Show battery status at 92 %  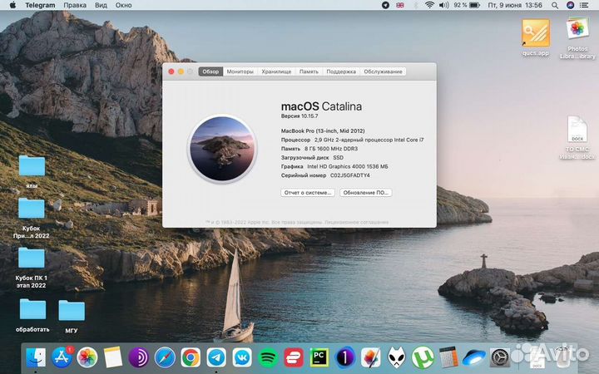click(467, 5)
